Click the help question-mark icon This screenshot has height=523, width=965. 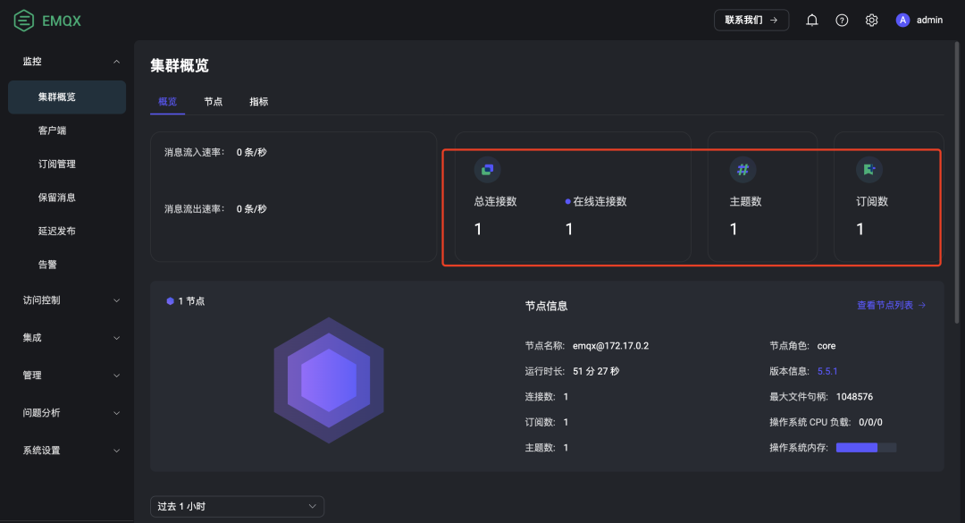841,20
